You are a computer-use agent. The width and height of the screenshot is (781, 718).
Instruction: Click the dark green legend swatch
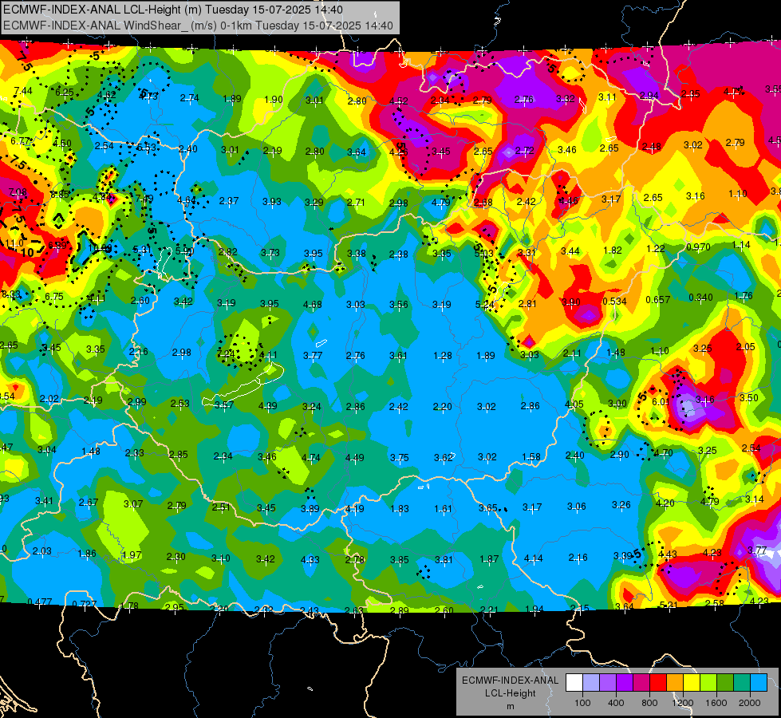pyautogui.click(x=724, y=683)
